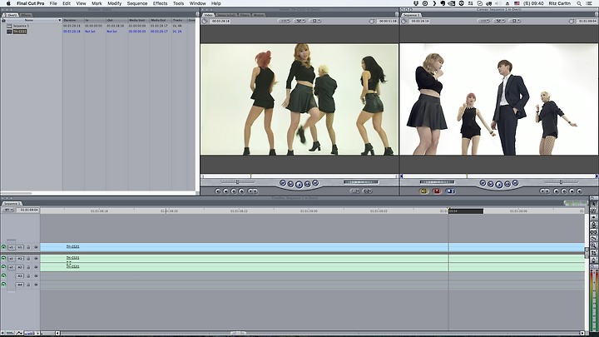Open the Viewer playhead sync pop-up

299,21
